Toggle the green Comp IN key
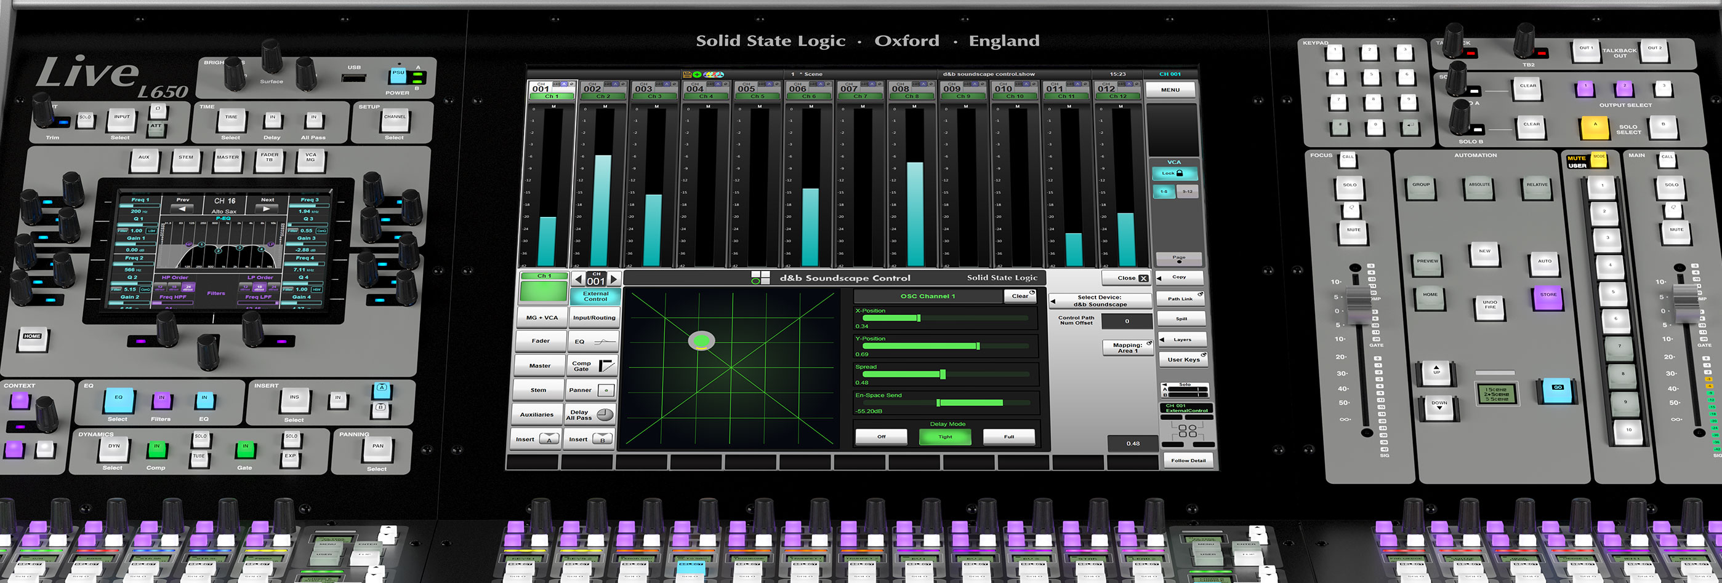The height and width of the screenshot is (583, 1722). click(x=157, y=450)
